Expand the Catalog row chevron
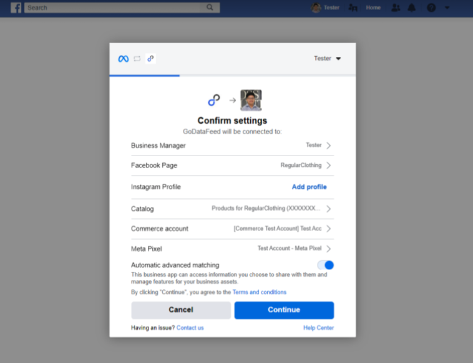 [x=328, y=209]
